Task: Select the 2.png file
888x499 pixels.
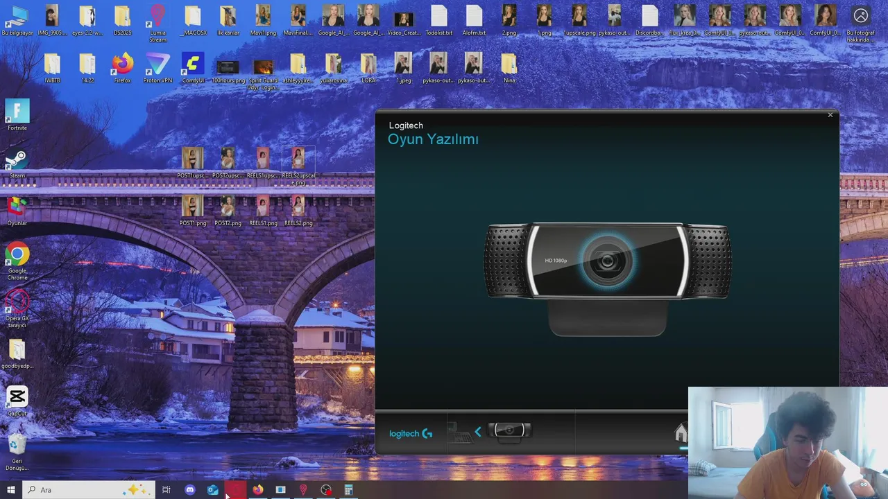Action: tap(509, 21)
